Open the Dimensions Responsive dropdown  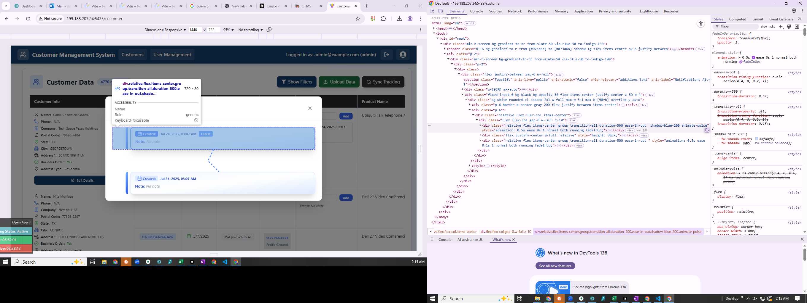point(165,30)
